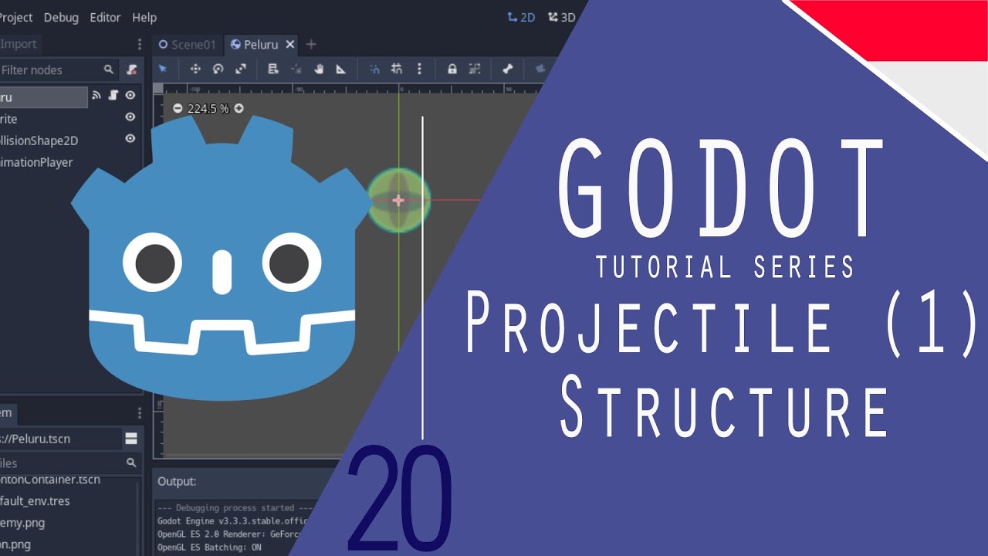Screen dimensions: 988x556
Task: Toggle visibility of the CollisionShape2D node
Action: click(x=130, y=139)
